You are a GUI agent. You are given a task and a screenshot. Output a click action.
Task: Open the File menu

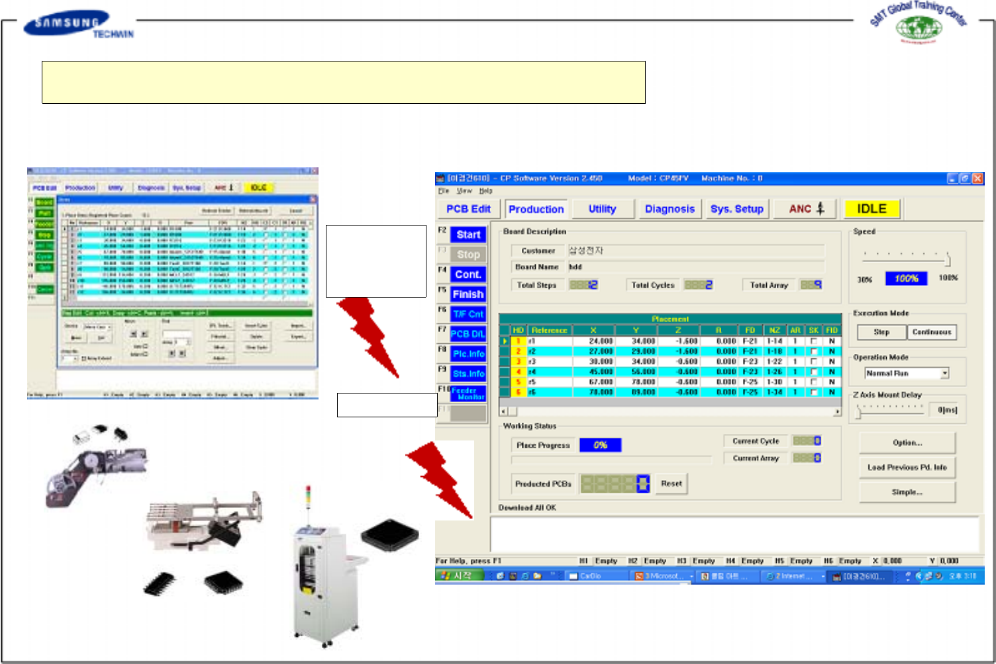[x=444, y=191]
